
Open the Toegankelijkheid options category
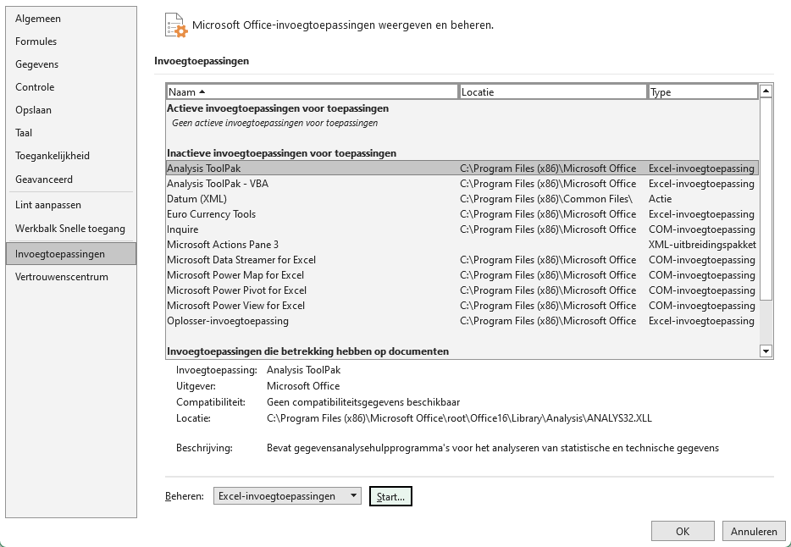click(70, 156)
